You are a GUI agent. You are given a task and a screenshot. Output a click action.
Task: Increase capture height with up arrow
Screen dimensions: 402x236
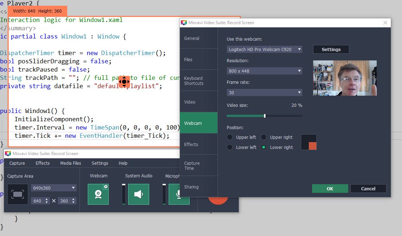73,199
